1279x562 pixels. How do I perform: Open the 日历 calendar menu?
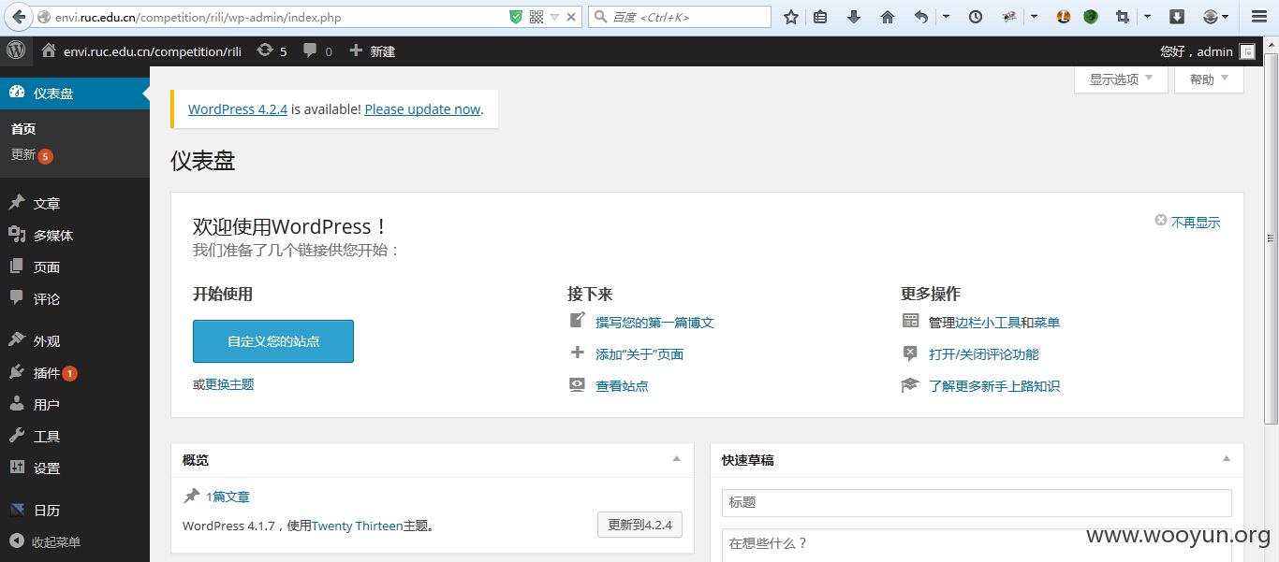click(75, 511)
